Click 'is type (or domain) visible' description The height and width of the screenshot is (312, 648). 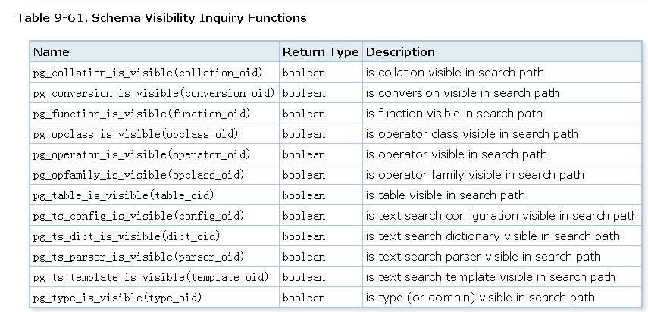[x=481, y=298]
